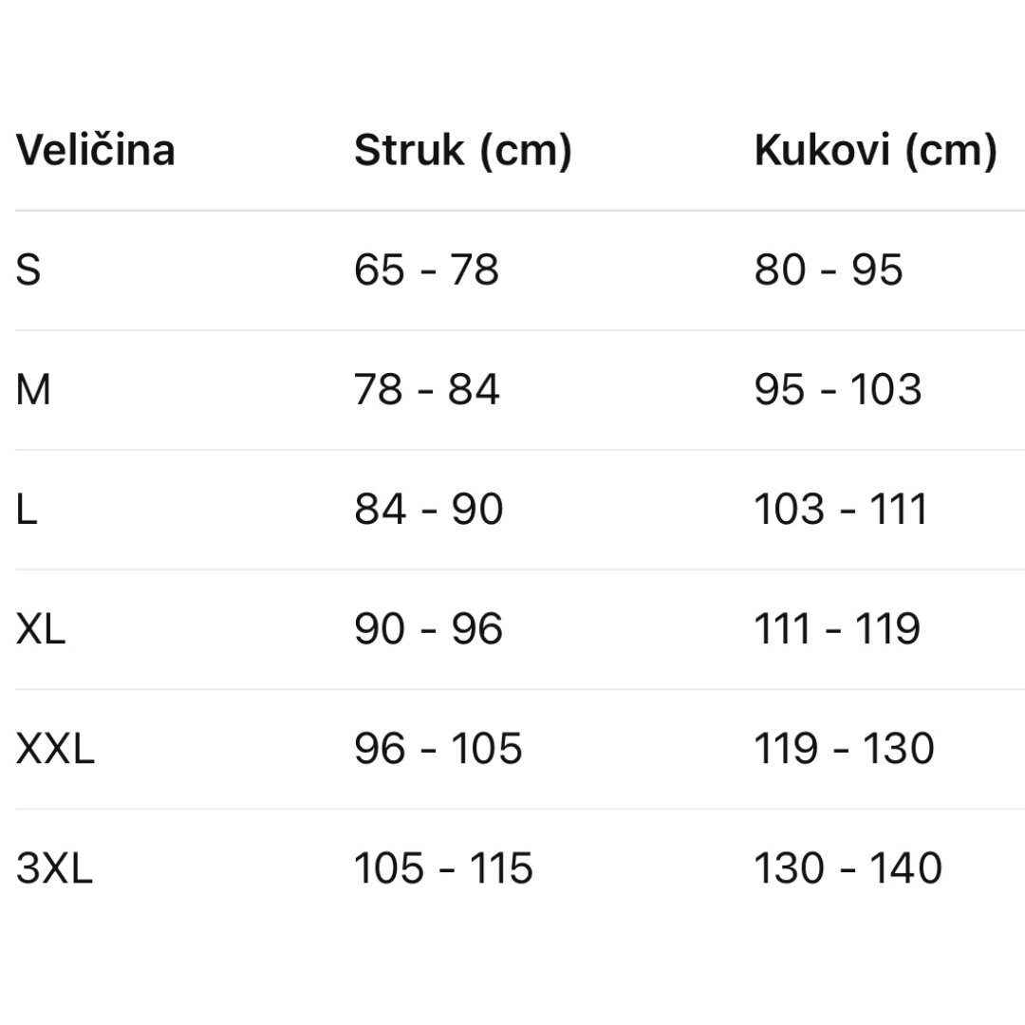Select the XXL size row label
This screenshot has width=1025, height=1025.
[55, 749]
